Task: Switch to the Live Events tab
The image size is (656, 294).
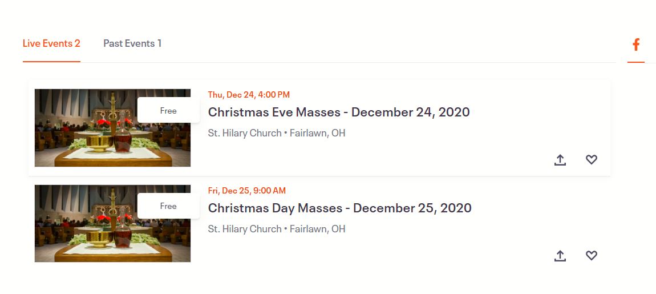Action: click(x=51, y=43)
